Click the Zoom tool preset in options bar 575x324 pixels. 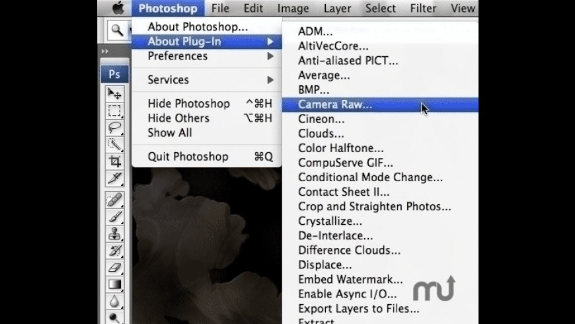point(118,30)
